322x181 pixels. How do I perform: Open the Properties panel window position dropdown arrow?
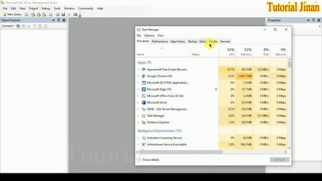(308, 20)
